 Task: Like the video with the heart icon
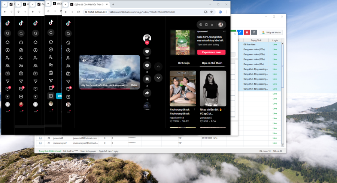tap(147, 52)
